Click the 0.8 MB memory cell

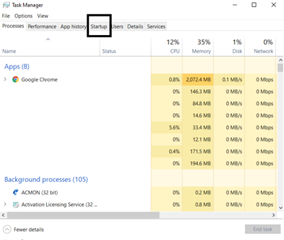(197, 204)
